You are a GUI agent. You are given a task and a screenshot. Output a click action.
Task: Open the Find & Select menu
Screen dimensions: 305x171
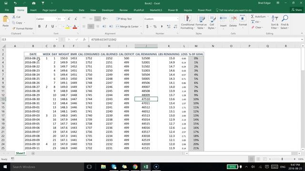point(285,22)
